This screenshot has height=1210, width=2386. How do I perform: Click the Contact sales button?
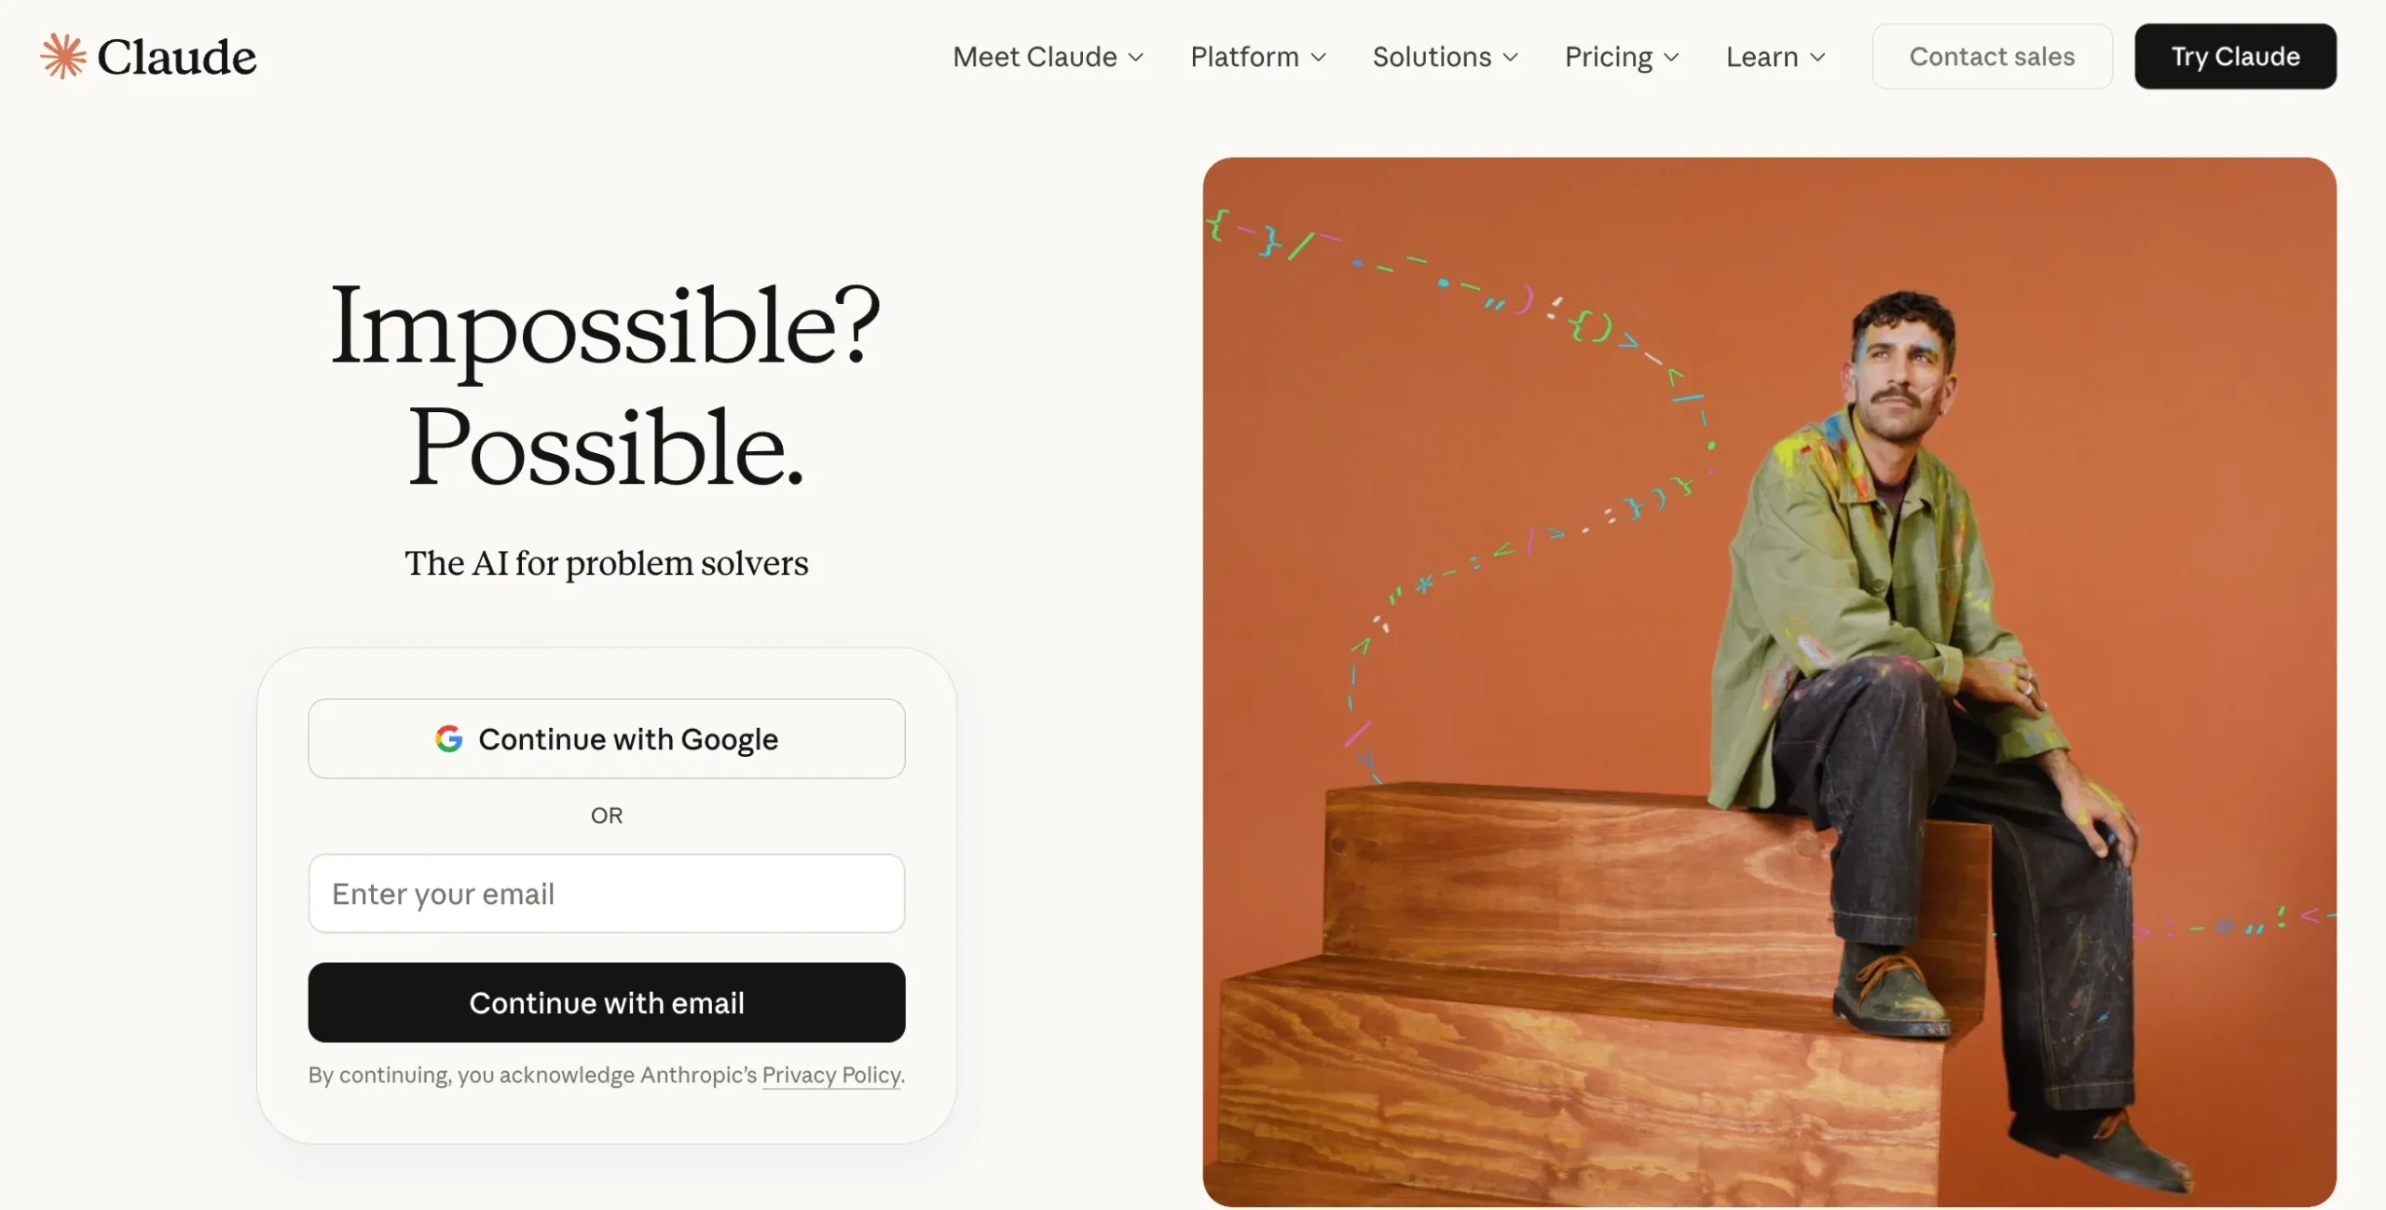pos(1992,56)
